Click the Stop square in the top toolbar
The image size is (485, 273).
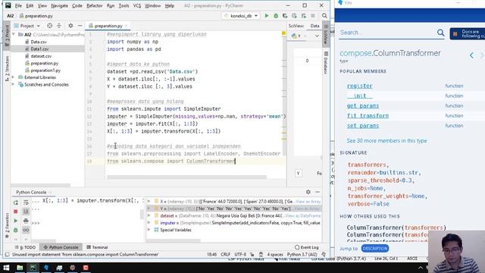[x=313, y=16]
